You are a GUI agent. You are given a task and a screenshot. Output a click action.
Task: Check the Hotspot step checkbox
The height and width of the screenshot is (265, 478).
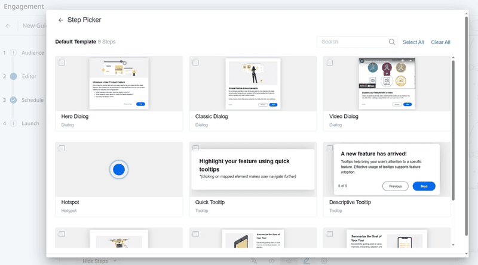(x=62, y=148)
